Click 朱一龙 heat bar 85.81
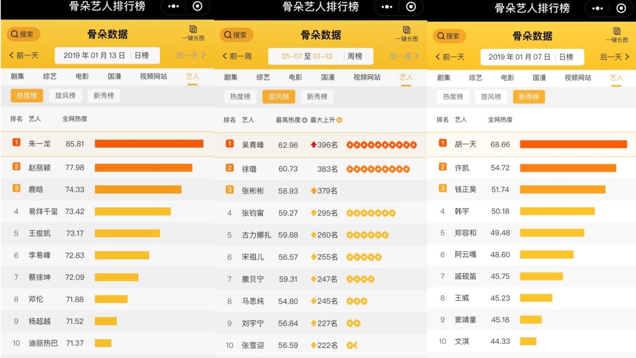 click(x=149, y=144)
